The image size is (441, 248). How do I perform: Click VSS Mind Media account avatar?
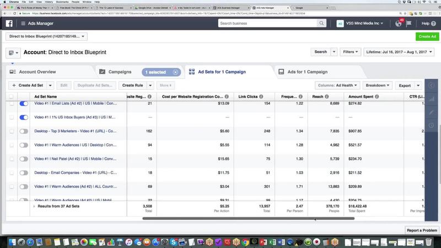[340, 23]
